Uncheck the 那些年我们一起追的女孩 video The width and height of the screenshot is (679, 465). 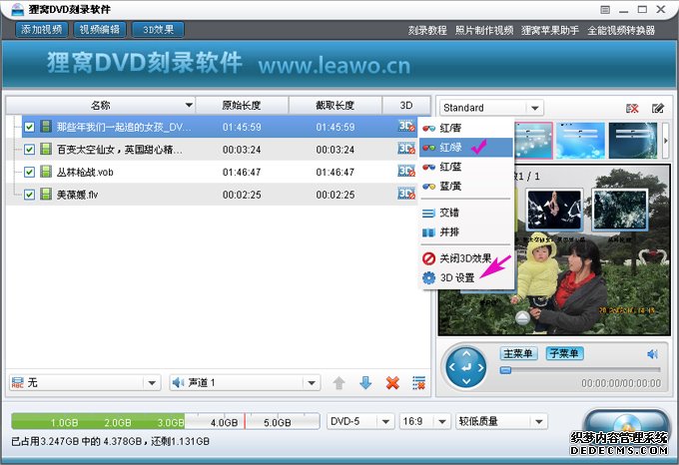[29, 127]
